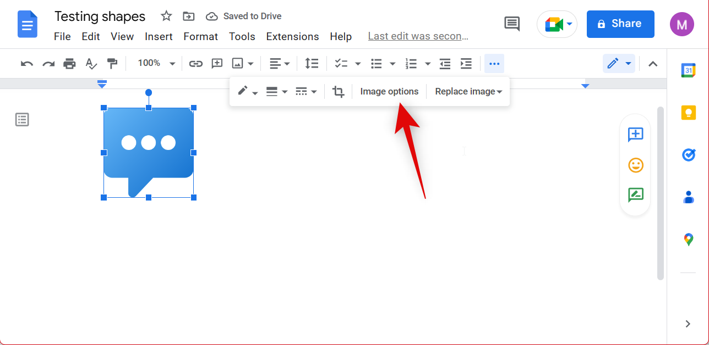Click the paint format roller icon
Screen dimensions: 709x345
tap(112, 64)
